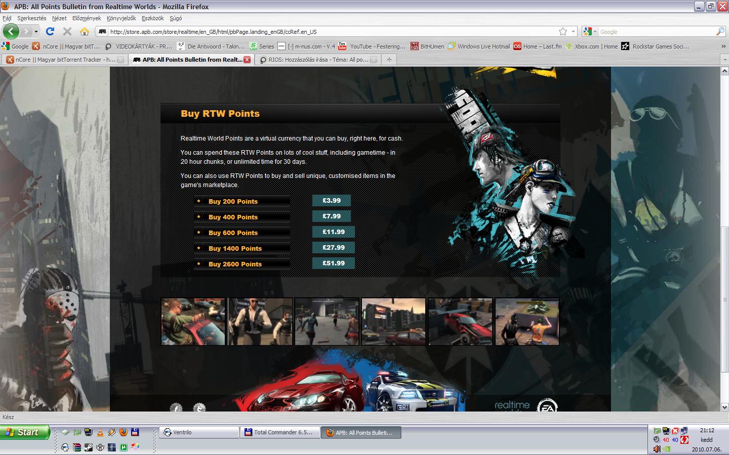Click the Windows Start button

[x=25, y=432]
